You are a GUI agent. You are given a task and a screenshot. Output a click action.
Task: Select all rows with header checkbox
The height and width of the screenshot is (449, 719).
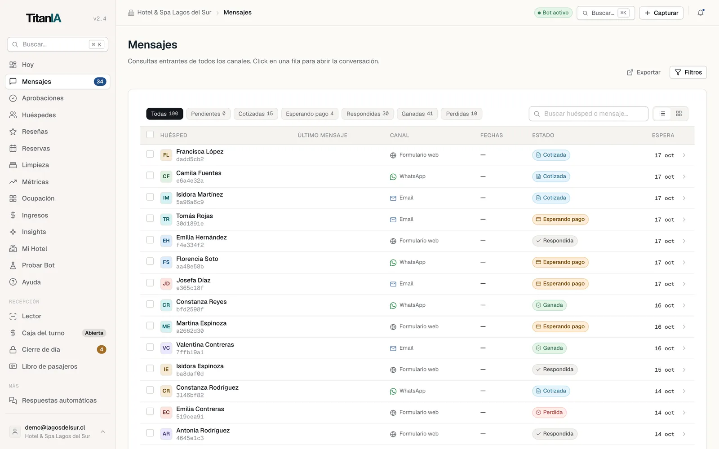[x=150, y=135]
